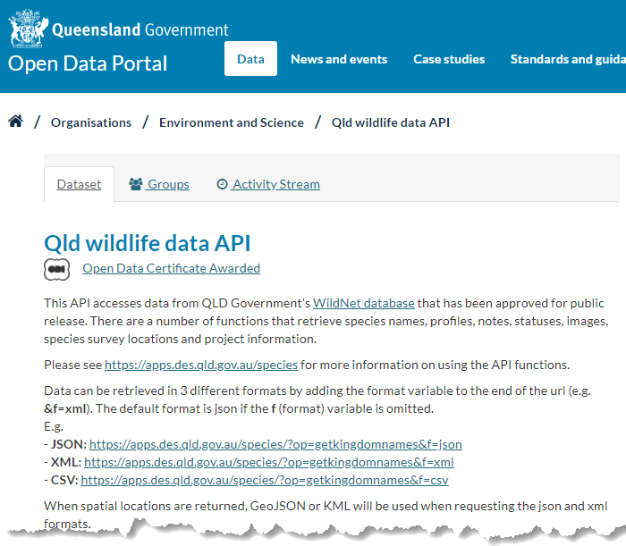626x546 pixels.
Task: Open News and events menu item
Action: point(339,59)
